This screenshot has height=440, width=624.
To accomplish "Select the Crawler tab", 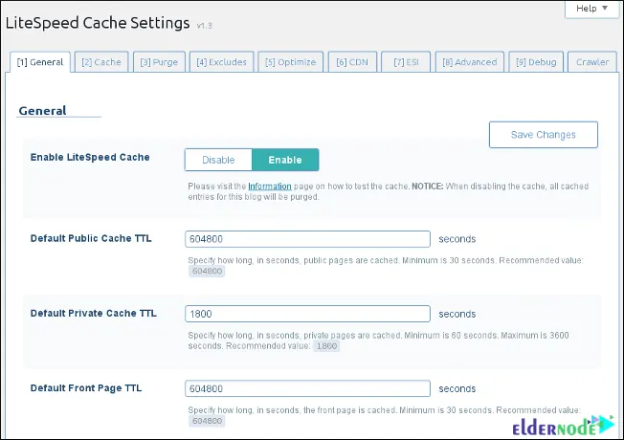I will [x=592, y=62].
